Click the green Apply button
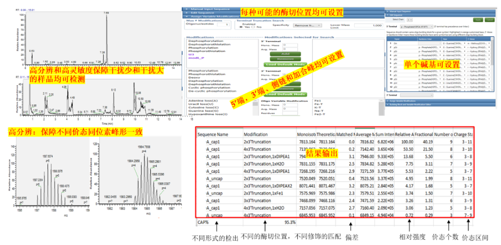501x245 pixels. (x=478, y=20)
